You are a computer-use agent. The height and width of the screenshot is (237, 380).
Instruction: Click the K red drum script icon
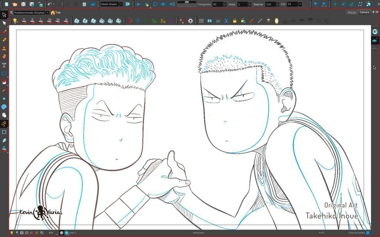click(x=24, y=21)
